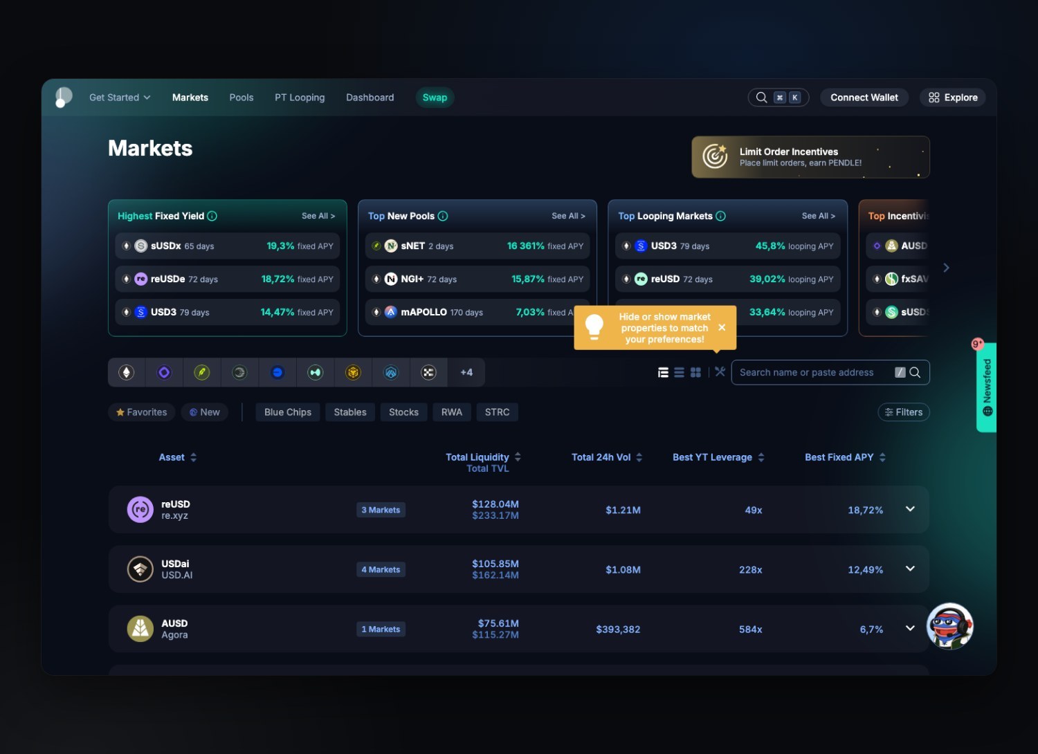This screenshot has width=1038, height=754.
Task: Sort by the Total 24h Vol column
Action: 607,457
